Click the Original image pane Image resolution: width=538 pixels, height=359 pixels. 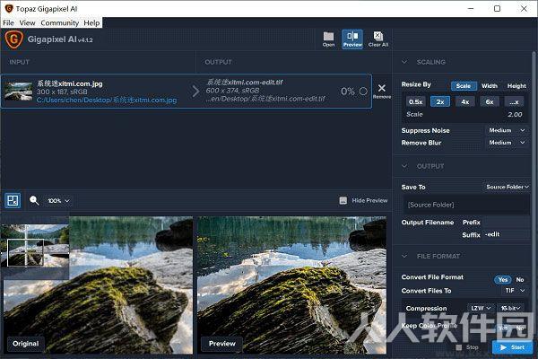[x=98, y=285]
